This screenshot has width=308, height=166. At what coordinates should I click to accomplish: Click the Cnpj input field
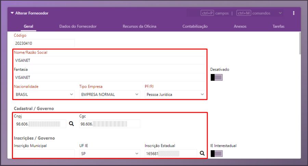pyautogui.click(x=40, y=124)
